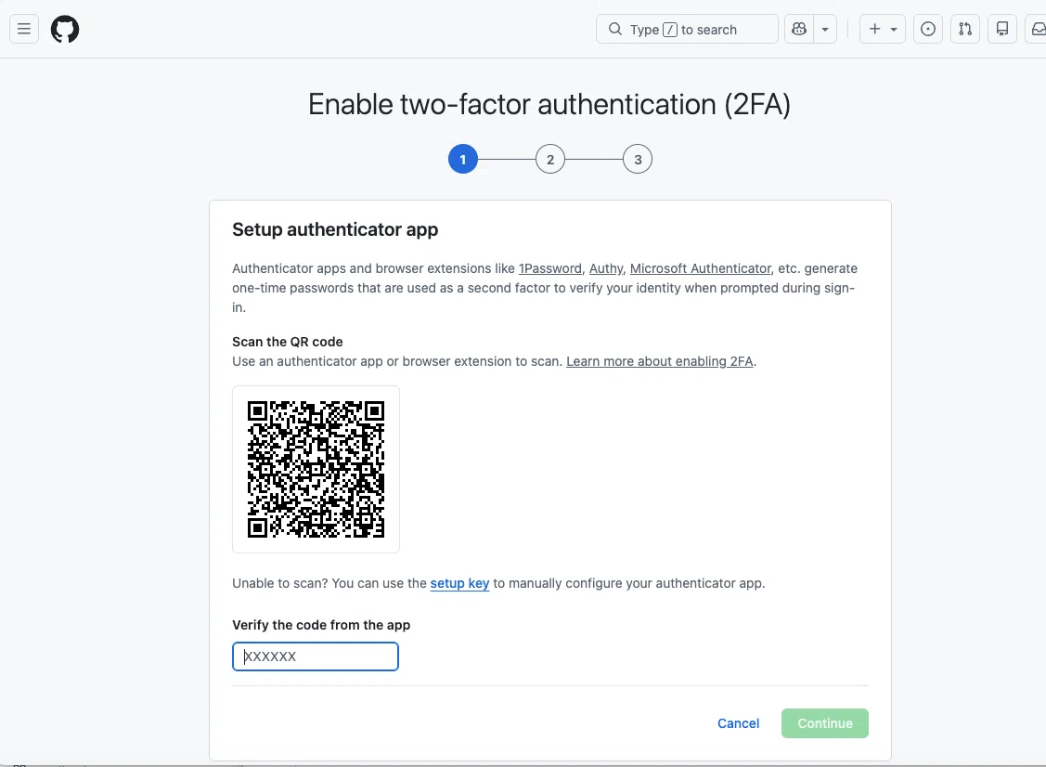
Task: Open the Notifications inbox icon
Action: [x=1038, y=30]
